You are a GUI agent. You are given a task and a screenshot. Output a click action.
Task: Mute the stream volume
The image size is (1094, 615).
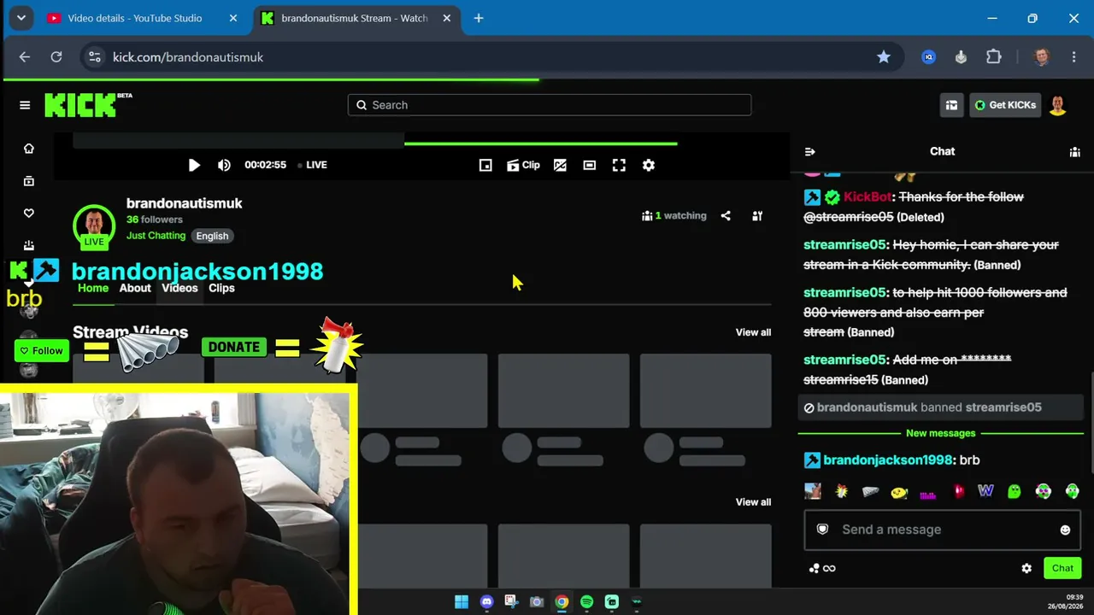tap(224, 165)
